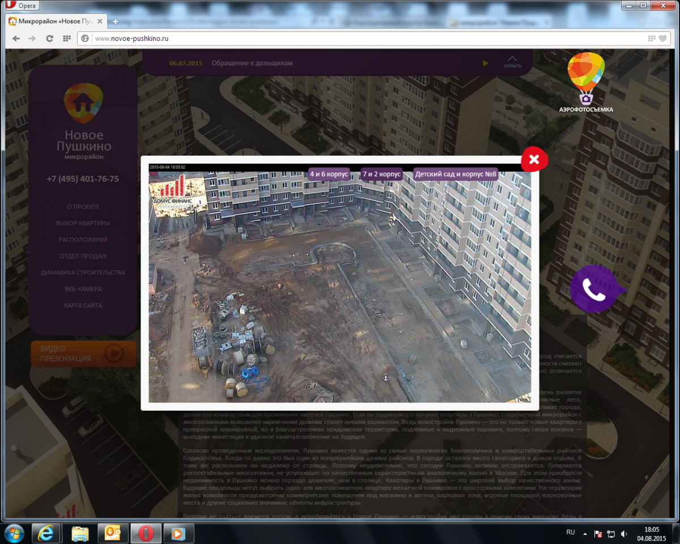
Task: Click the news ticker next arrow
Action: click(x=486, y=63)
